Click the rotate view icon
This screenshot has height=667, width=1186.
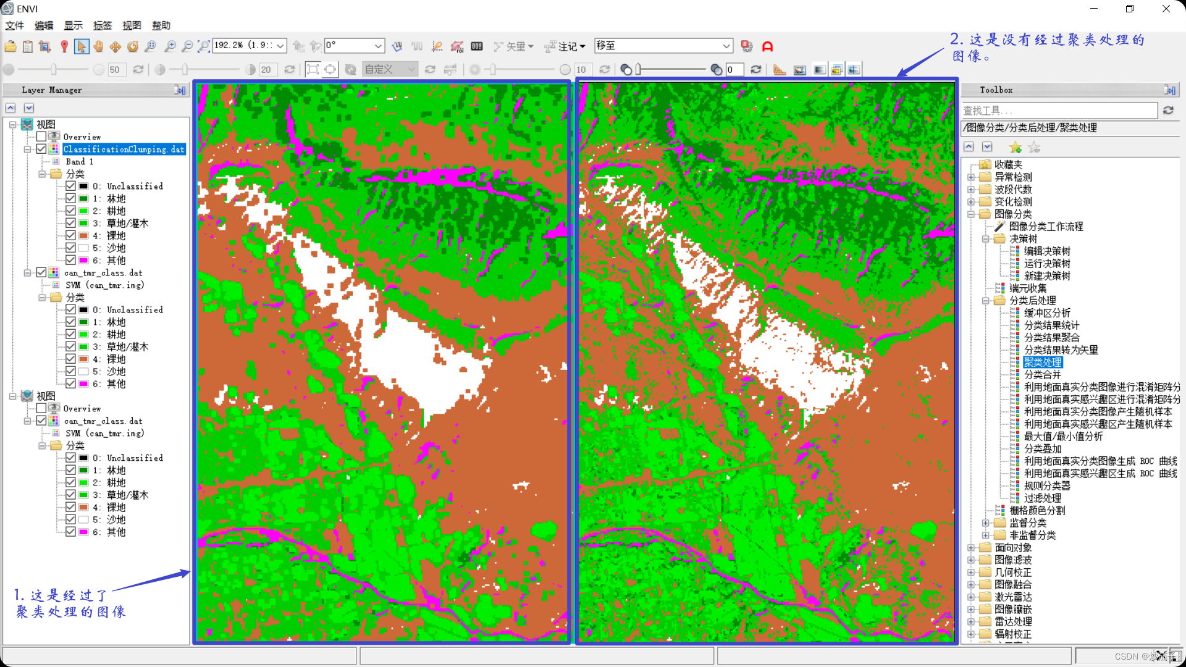click(x=133, y=46)
